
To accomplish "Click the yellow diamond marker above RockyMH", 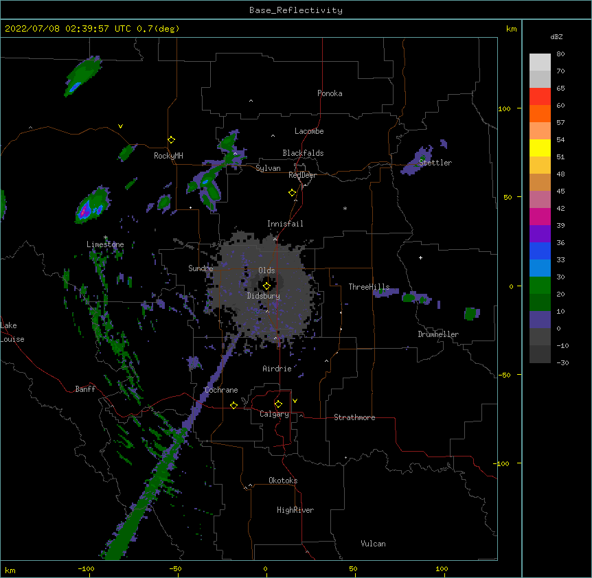I will tap(171, 140).
